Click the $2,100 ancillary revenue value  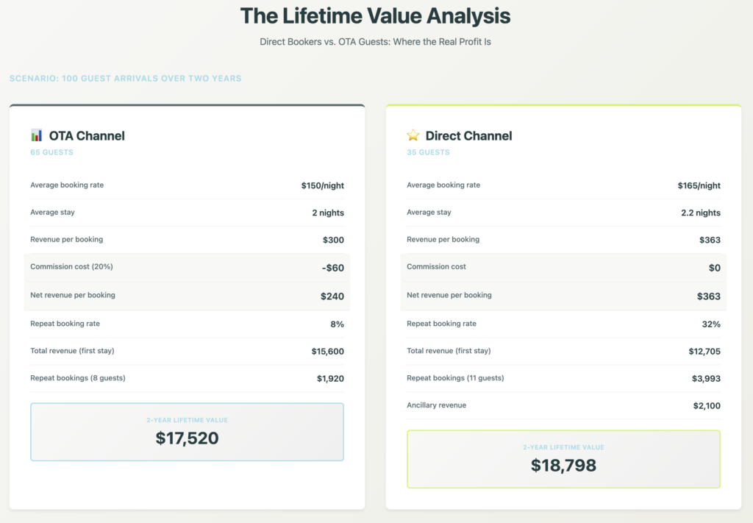[707, 405]
